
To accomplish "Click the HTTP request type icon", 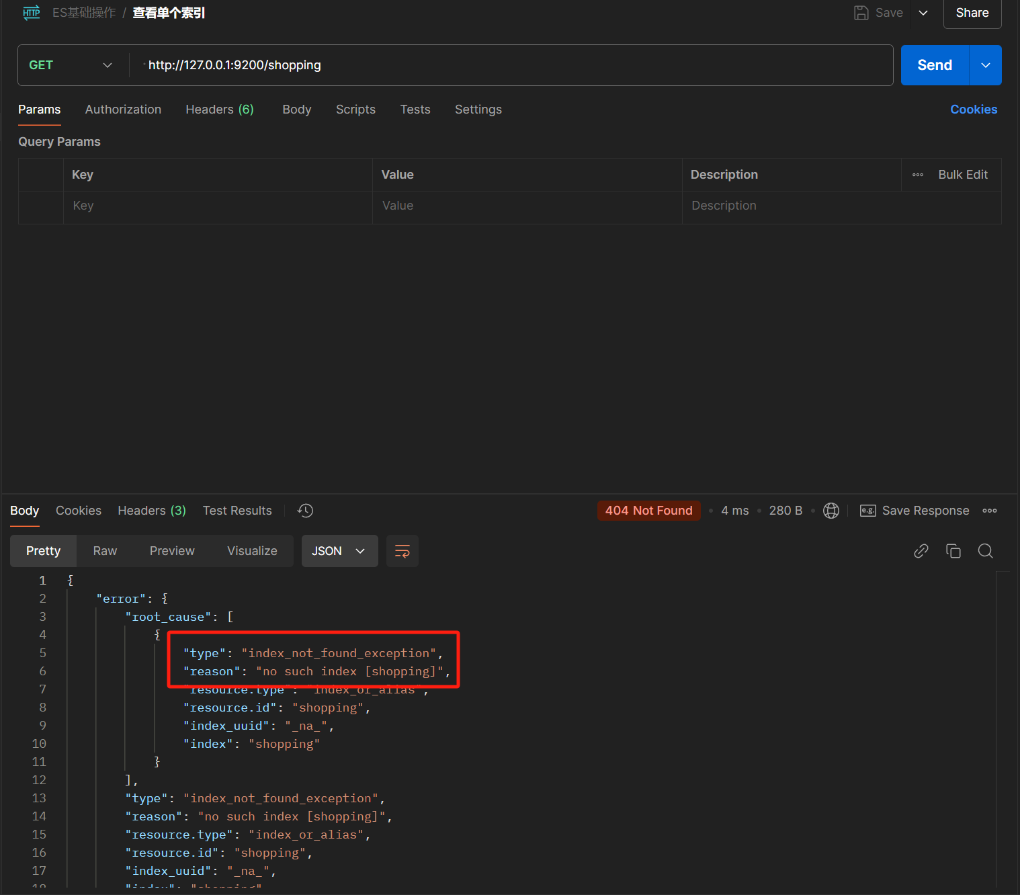I will pyautogui.click(x=32, y=13).
